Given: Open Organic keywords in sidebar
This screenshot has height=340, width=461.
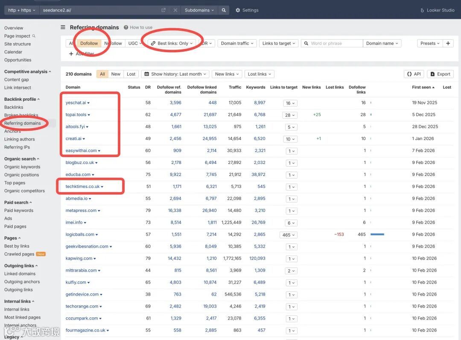Looking at the screenshot, I should [x=22, y=167].
